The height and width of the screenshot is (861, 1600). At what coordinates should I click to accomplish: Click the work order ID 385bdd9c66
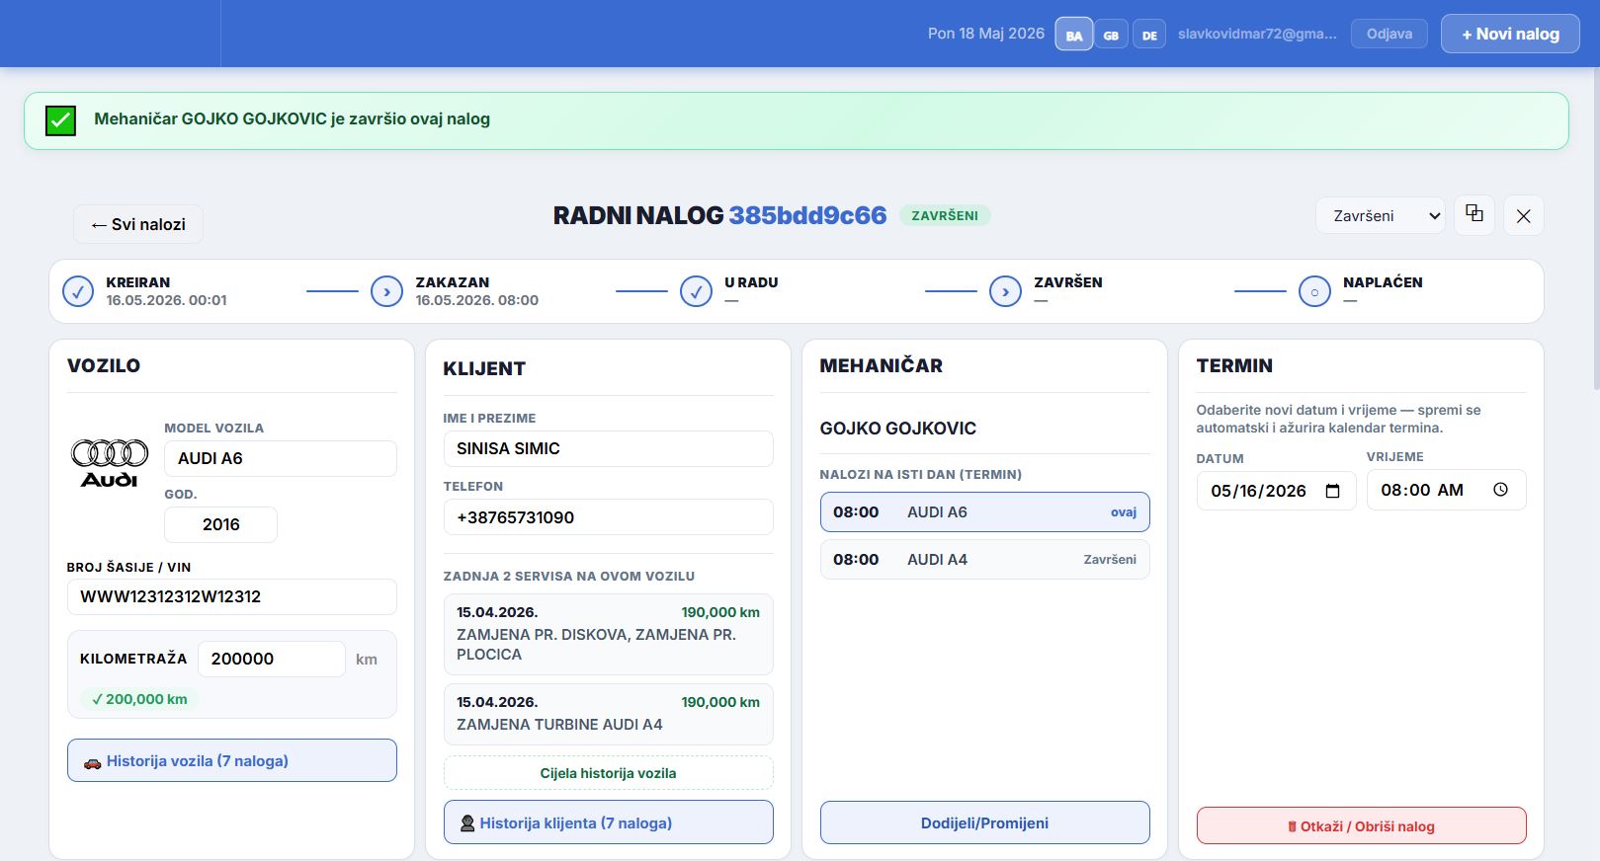pyautogui.click(x=807, y=215)
